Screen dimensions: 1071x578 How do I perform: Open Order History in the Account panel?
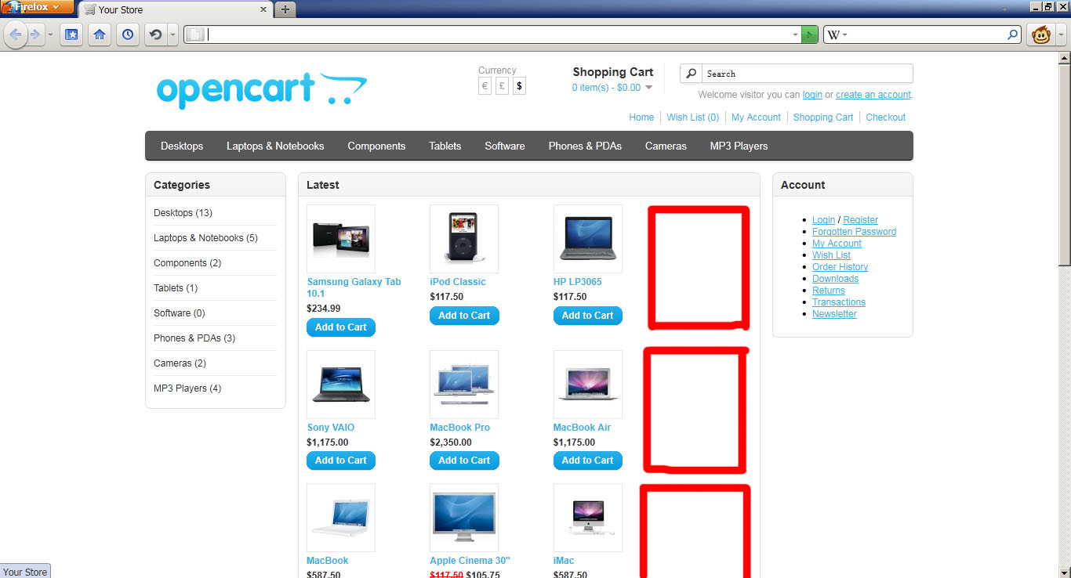coord(840,267)
